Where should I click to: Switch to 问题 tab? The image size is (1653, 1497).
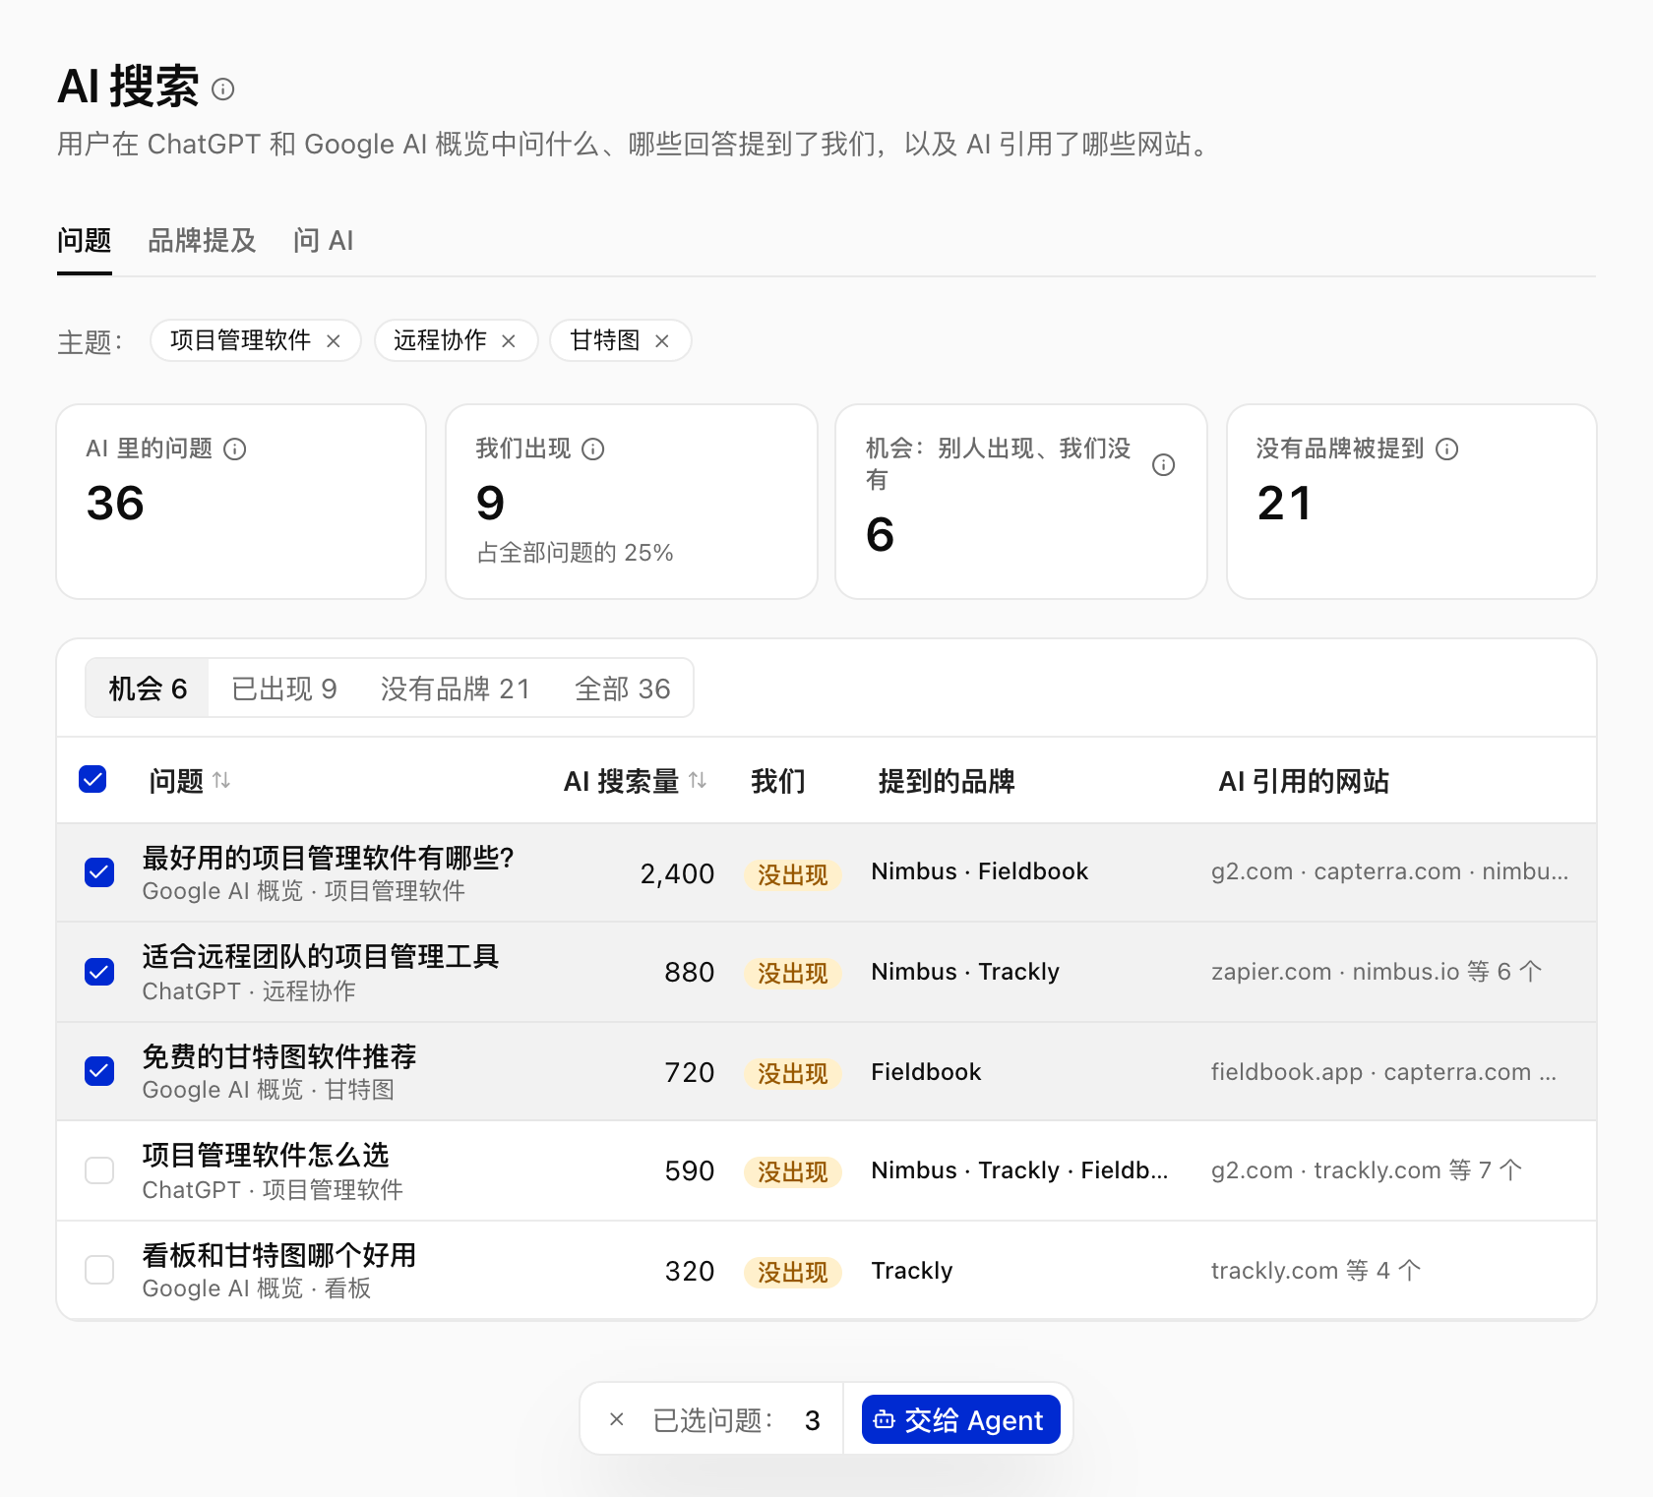85,241
